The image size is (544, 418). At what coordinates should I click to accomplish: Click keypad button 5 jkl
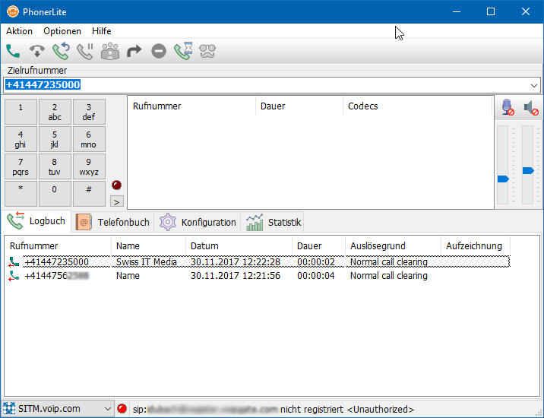coord(55,139)
